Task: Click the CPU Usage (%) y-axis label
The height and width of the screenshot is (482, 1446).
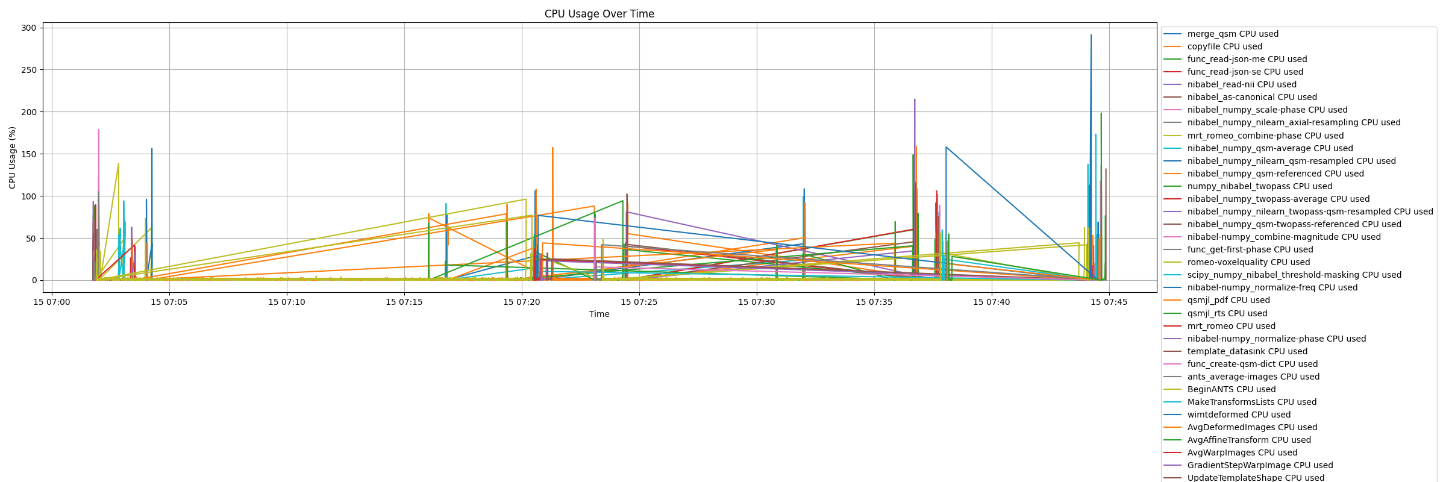Action: coord(13,158)
